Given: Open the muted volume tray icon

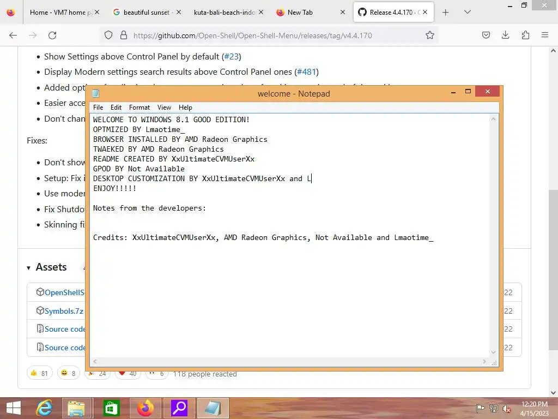Looking at the screenshot, I should point(506,408).
